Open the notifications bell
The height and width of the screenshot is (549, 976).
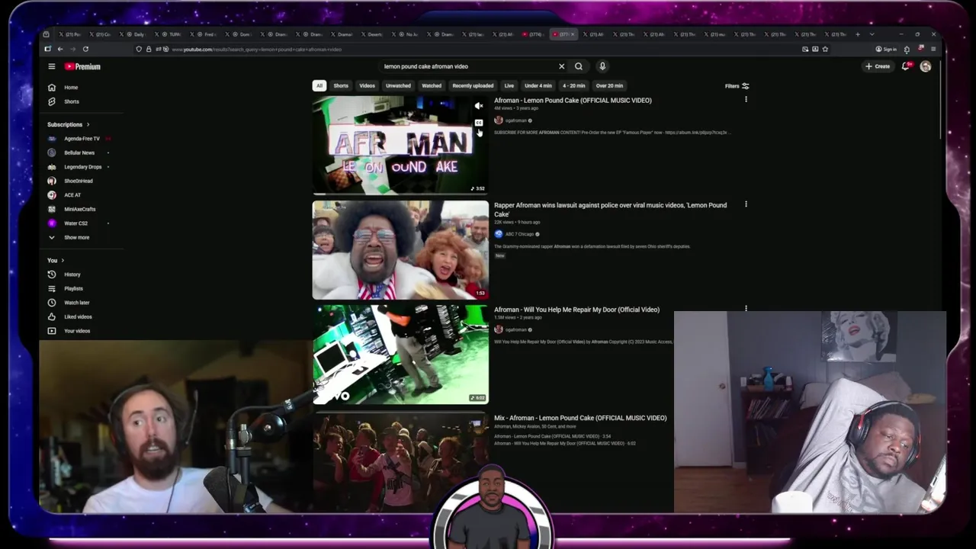[x=906, y=66]
